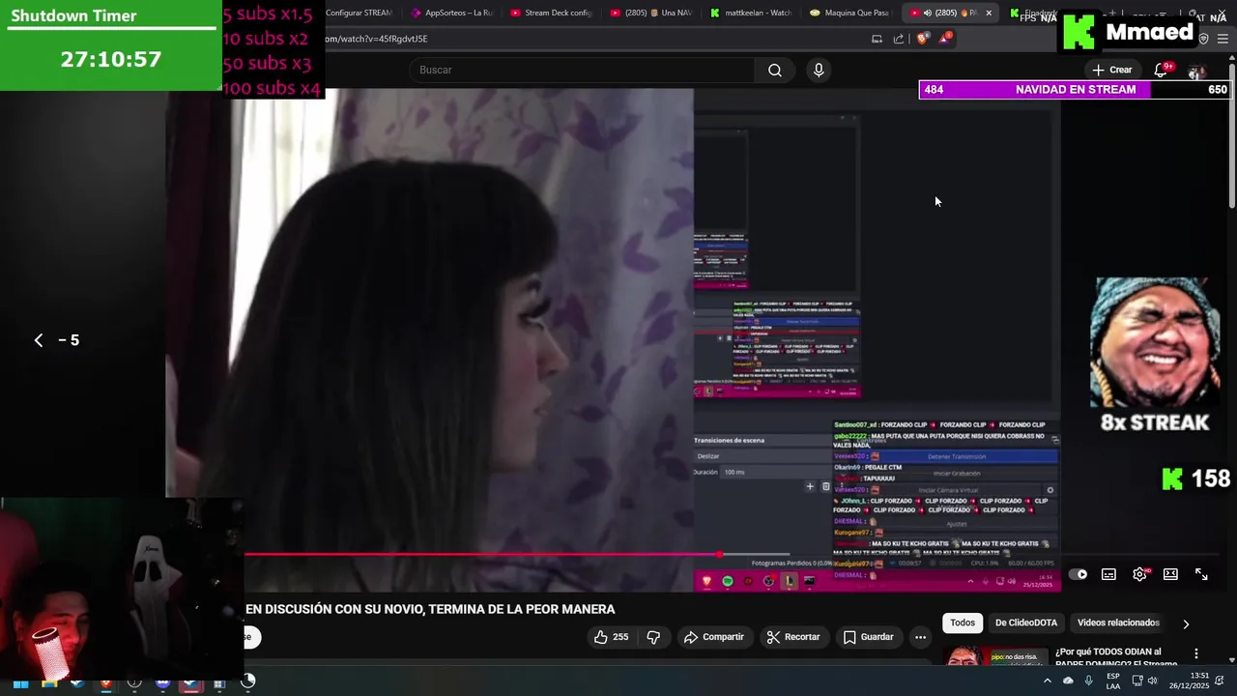1237x696 pixels.
Task: Open Discord from the taskbar
Action: pos(162,683)
